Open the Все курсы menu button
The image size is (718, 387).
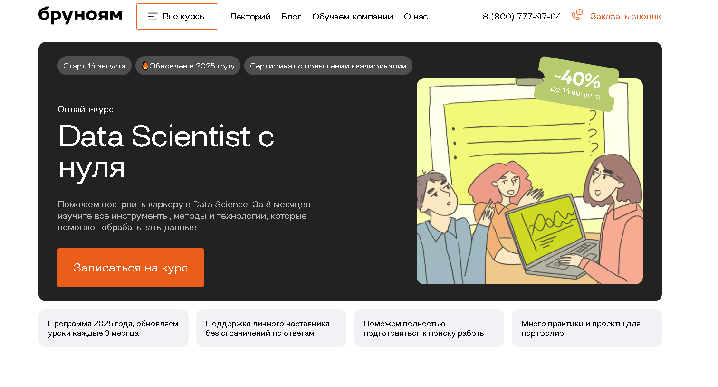click(x=177, y=17)
